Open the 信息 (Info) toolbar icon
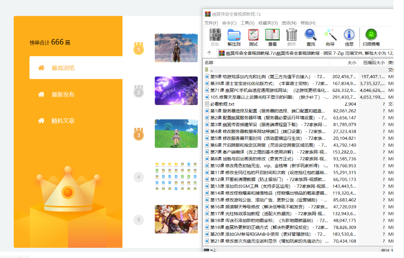404x258 pixels. tap(349, 37)
